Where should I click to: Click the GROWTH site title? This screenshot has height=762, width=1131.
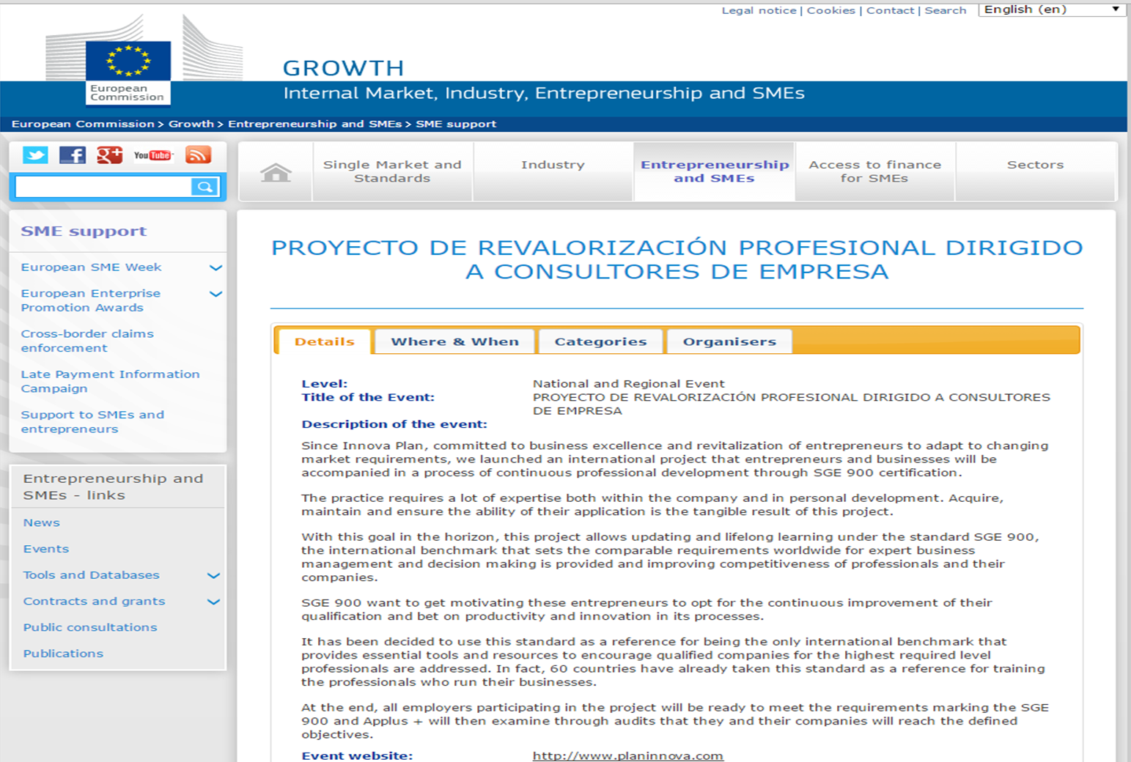tap(343, 68)
